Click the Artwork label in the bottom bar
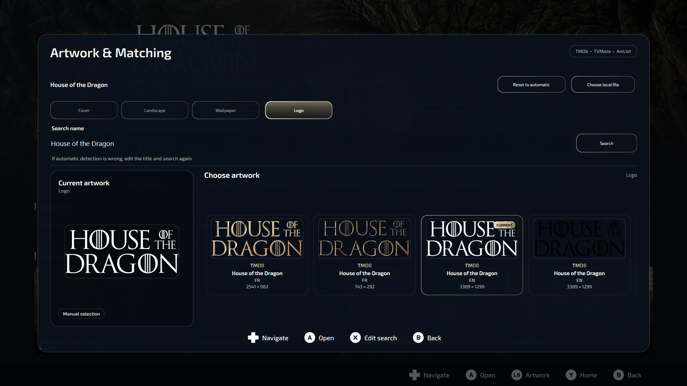 point(537,375)
